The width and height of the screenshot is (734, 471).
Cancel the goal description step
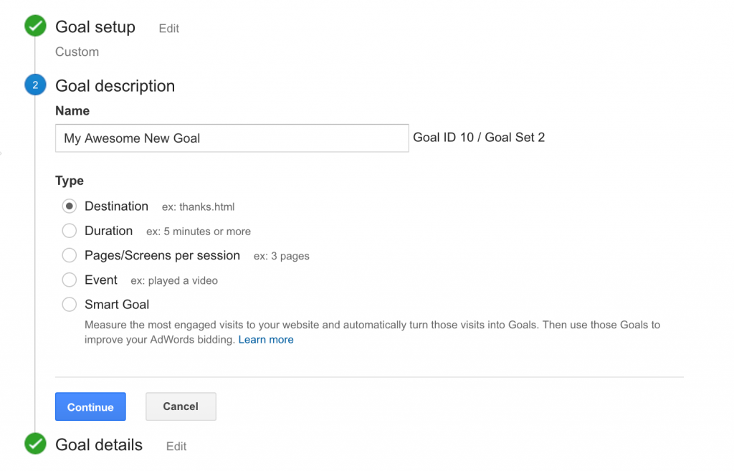[181, 406]
